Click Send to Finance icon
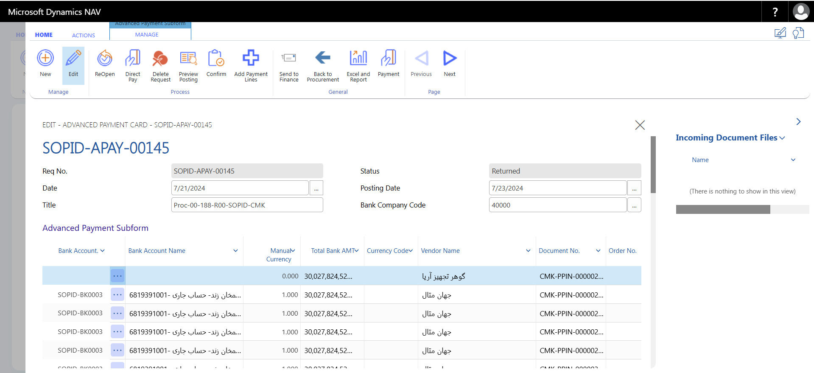This screenshot has width=814, height=373. (x=289, y=58)
